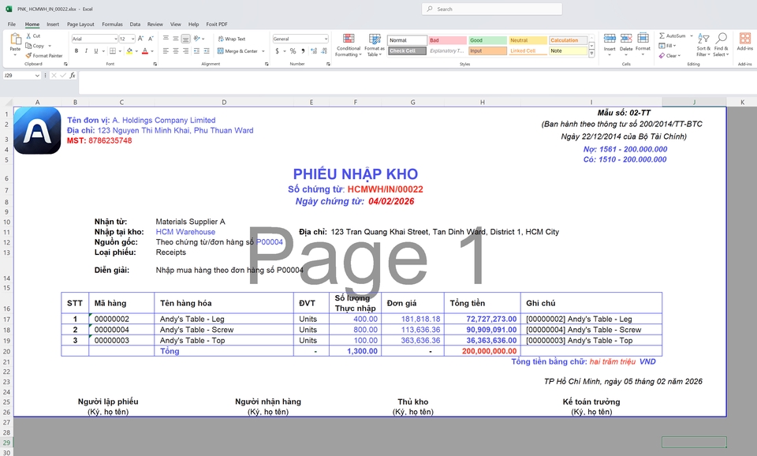Open the Formulas ribbon tab

pyautogui.click(x=112, y=24)
